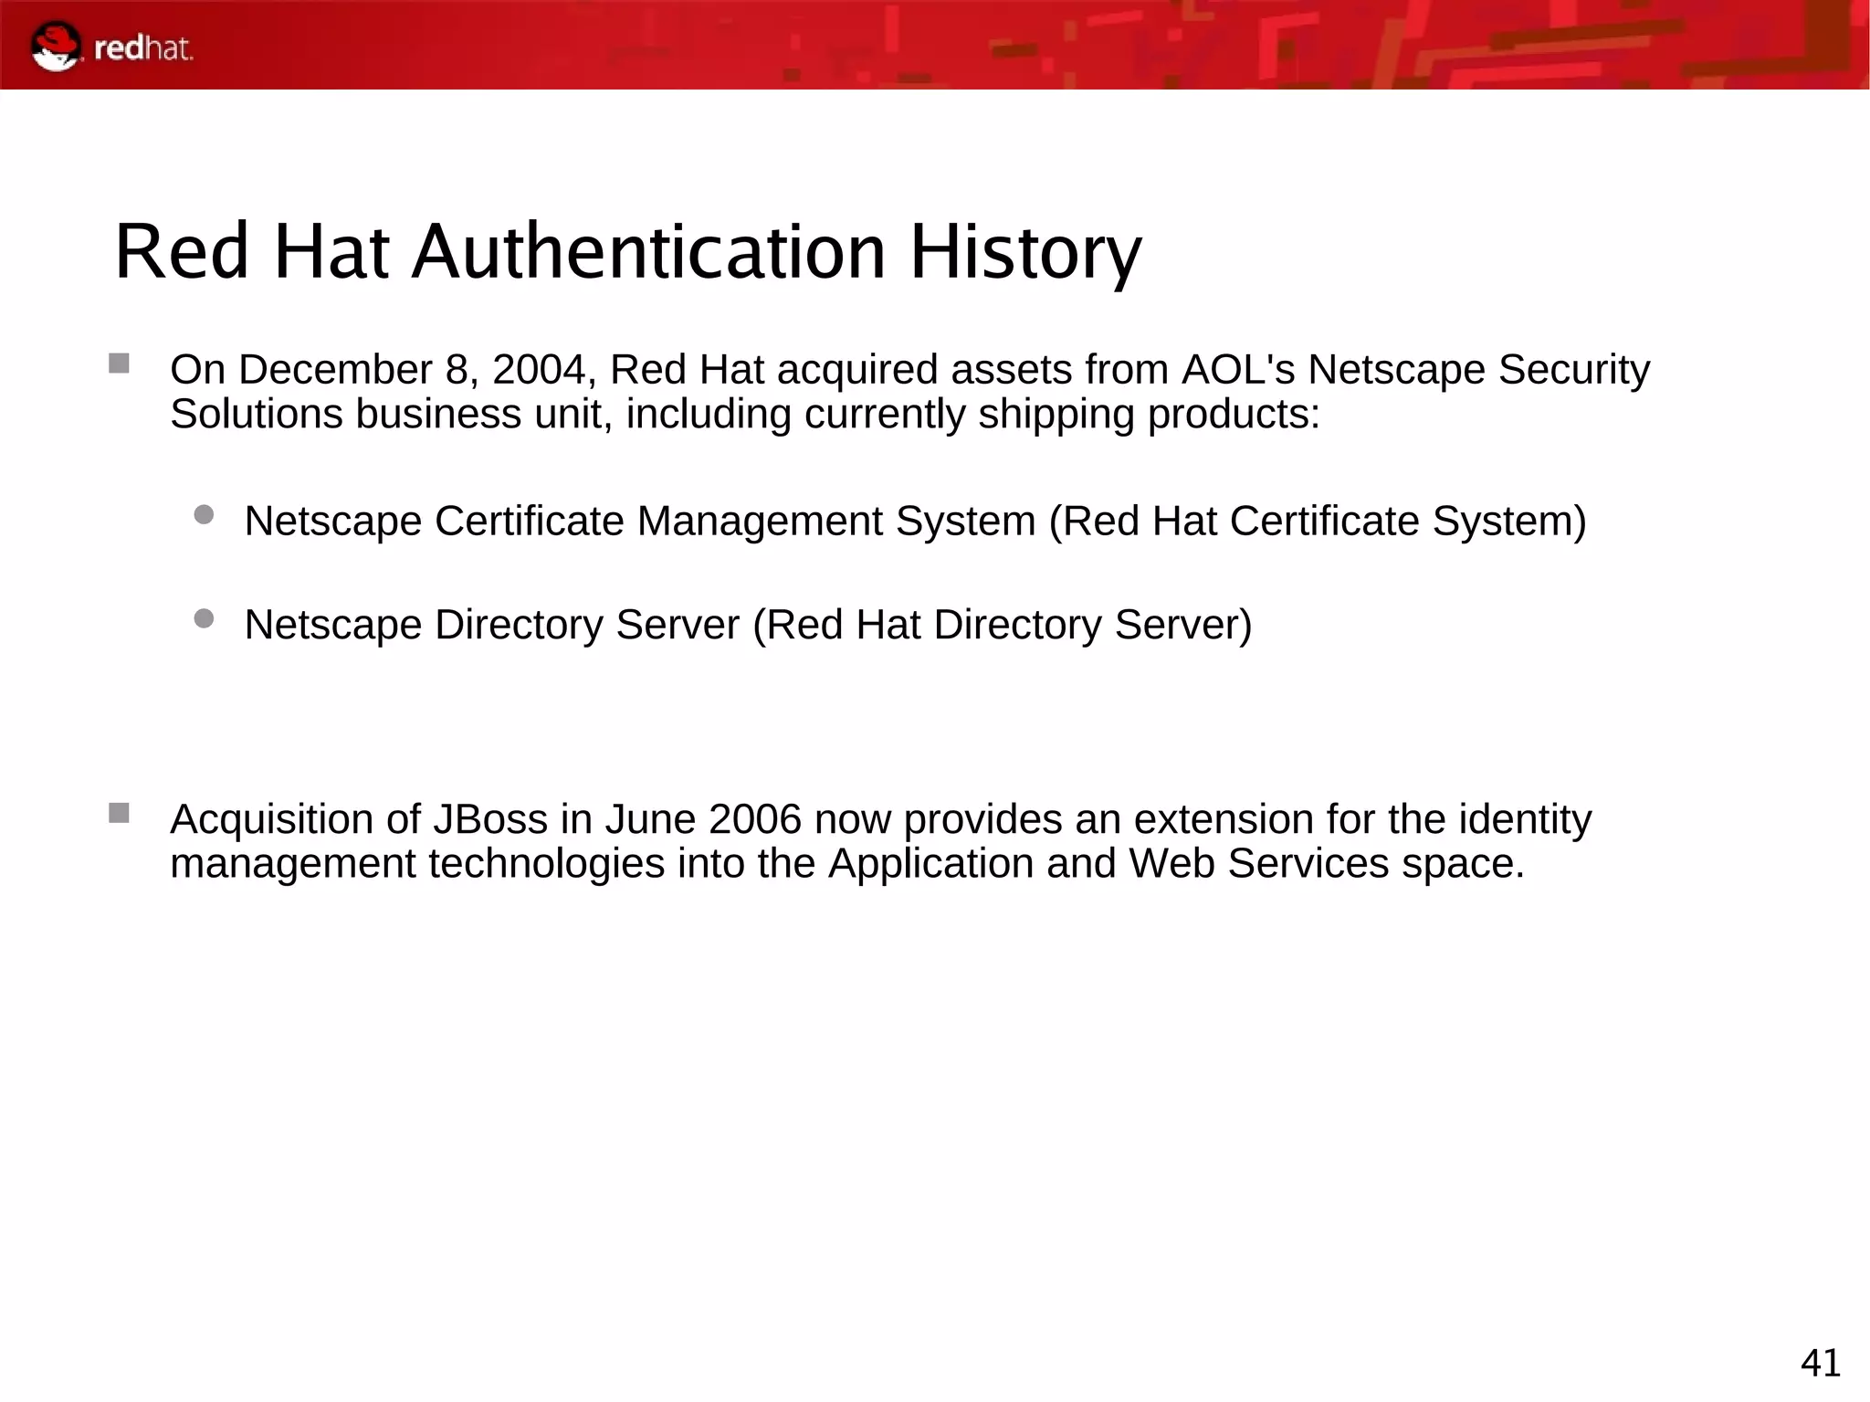Click the line 'Acquisition of JBoss in June 2006'

coord(880,819)
